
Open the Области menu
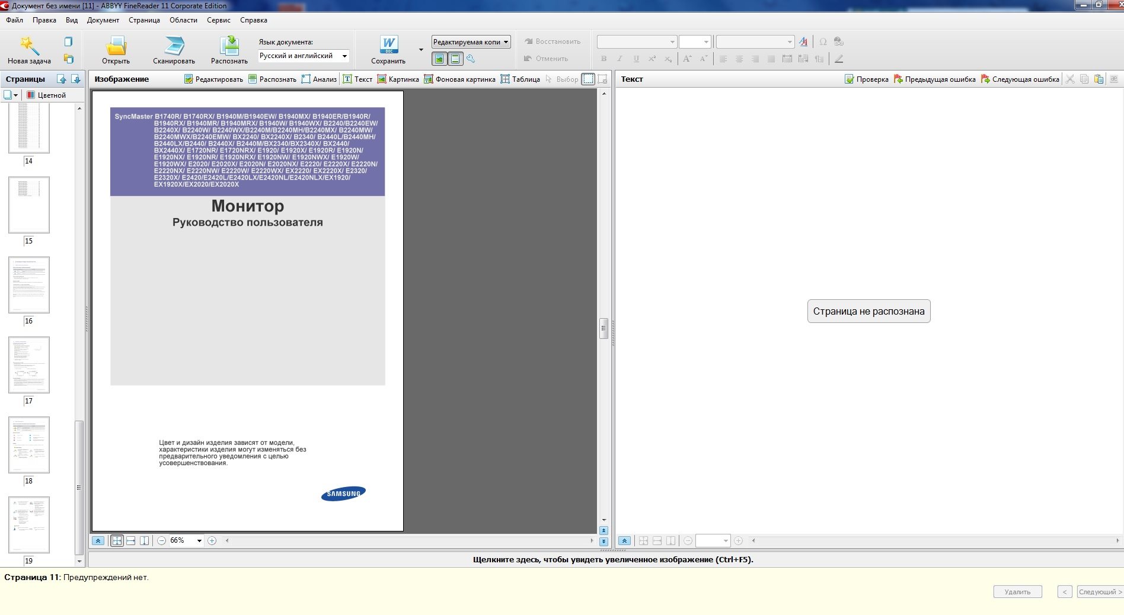pyautogui.click(x=183, y=20)
